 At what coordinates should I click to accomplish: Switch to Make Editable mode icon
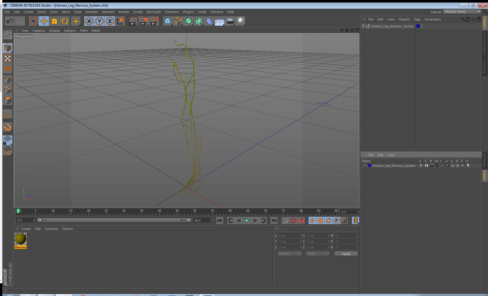coord(8,35)
